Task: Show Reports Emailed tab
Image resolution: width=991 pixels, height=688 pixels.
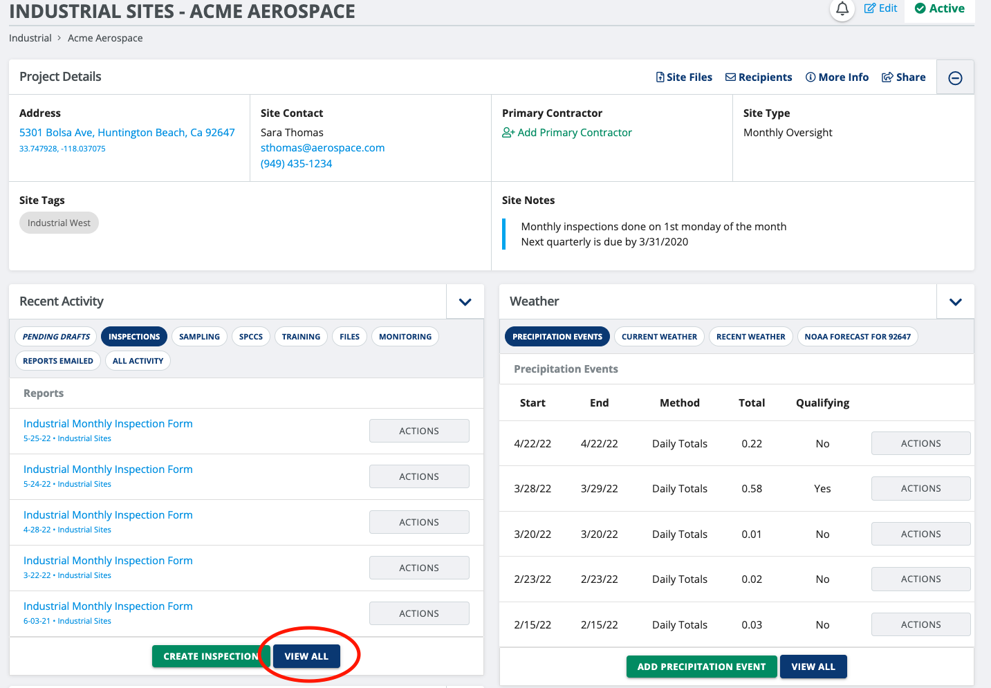Action: [x=58, y=361]
